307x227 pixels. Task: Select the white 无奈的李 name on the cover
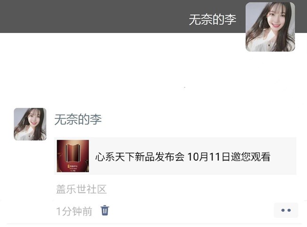coord(213,19)
